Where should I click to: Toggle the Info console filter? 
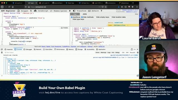[113, 52]
